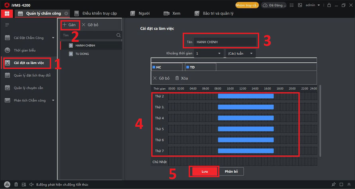Open the Khoảng thời gian number dropdown
The image size is (355, 189).
[x=208, y=53]
